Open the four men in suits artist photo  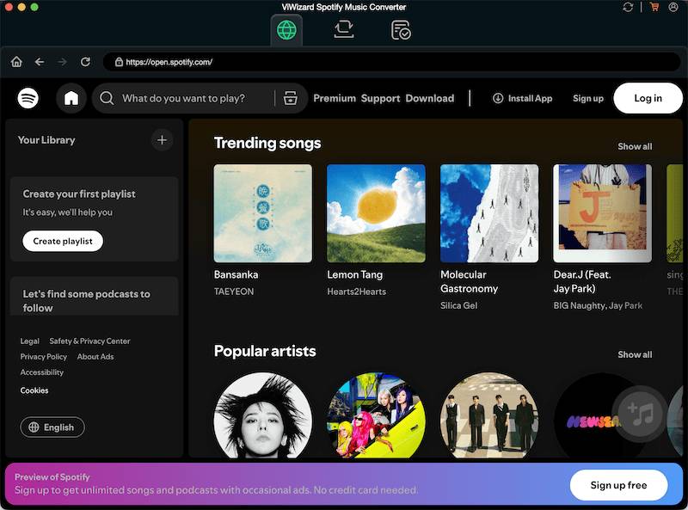coord(489,415)
